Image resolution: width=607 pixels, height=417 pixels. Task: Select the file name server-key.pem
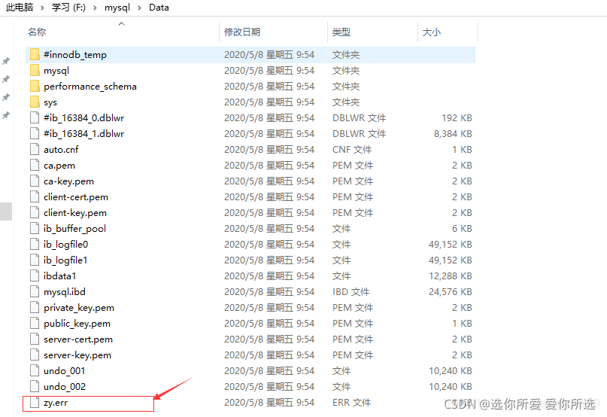pyautogui.click(x=77, y=355)
